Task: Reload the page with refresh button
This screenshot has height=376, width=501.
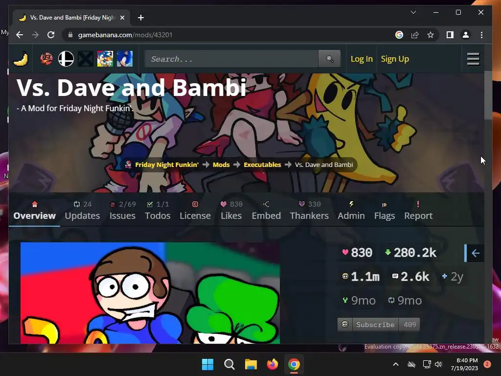Action: point(51,35)
